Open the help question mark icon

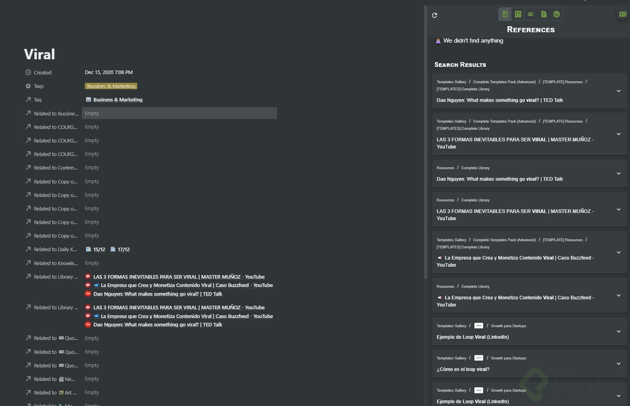[x=556, y=14]
